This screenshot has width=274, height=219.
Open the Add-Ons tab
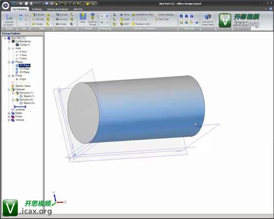[x=78, y=9]
